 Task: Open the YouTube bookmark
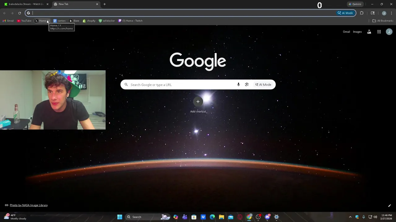(x=24, y=21)
